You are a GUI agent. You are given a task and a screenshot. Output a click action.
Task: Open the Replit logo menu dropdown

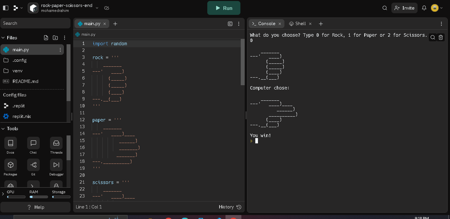18,8
